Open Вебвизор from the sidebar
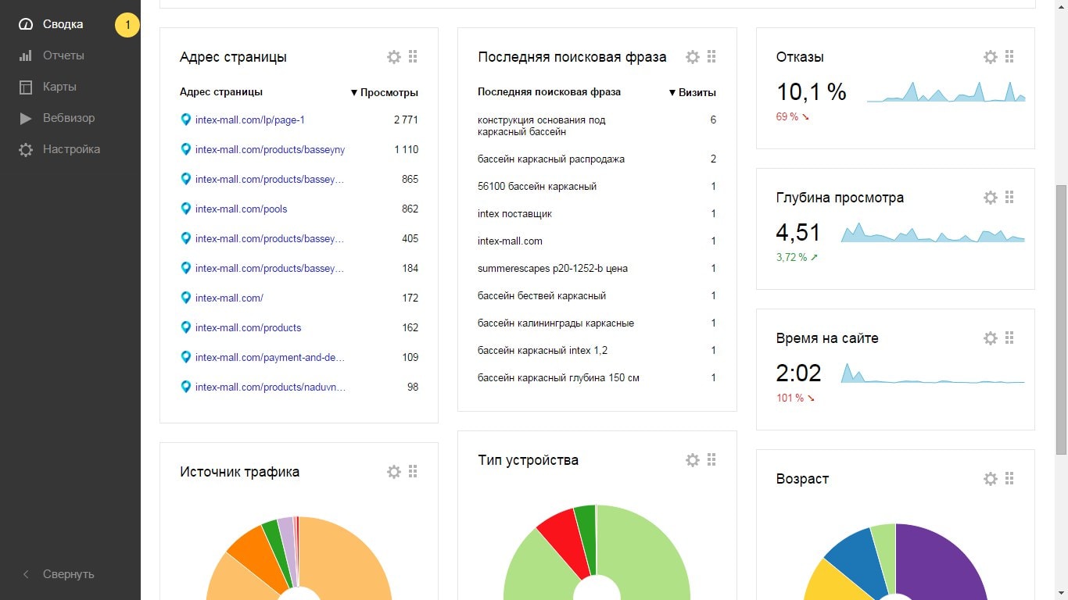 click(x=69, y=118)
